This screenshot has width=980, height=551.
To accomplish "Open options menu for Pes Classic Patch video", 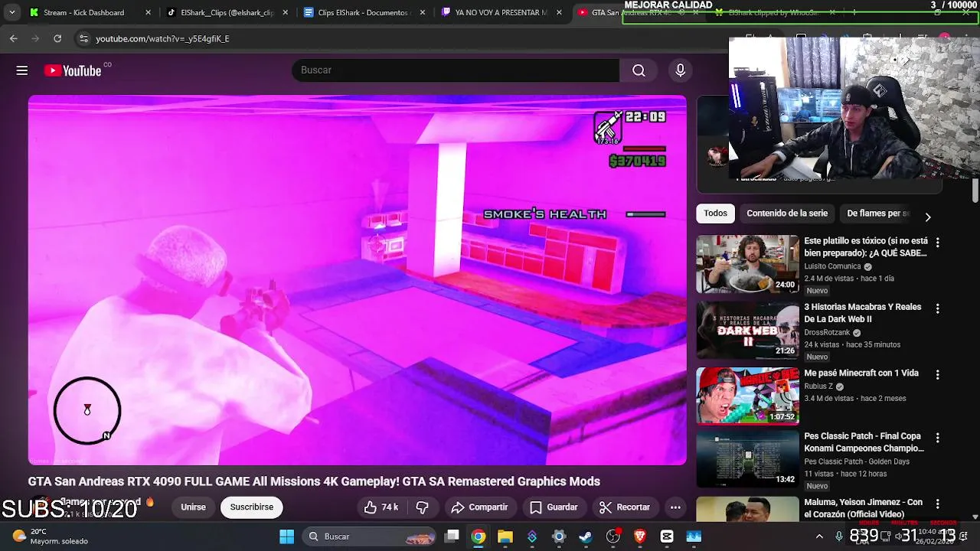I will [937, 438].
